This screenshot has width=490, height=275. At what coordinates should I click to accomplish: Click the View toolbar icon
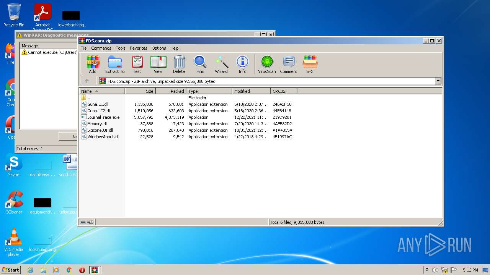point(158,64)
